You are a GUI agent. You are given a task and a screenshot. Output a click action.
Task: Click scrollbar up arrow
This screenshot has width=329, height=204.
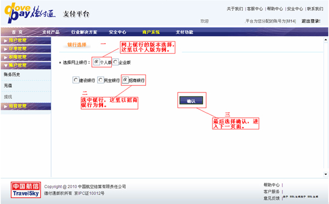point(326,39)
